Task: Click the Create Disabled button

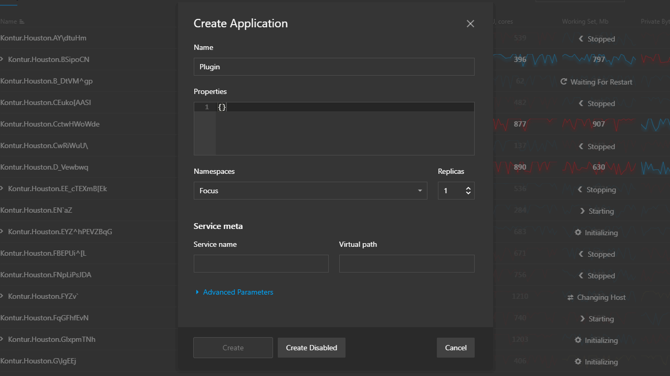Action: [x=311, y=347]
